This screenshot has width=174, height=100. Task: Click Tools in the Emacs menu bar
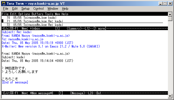click(49, 14)
